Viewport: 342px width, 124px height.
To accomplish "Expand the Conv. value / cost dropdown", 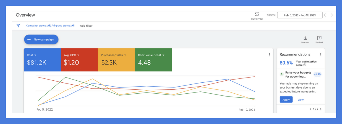I will point(163,55).
